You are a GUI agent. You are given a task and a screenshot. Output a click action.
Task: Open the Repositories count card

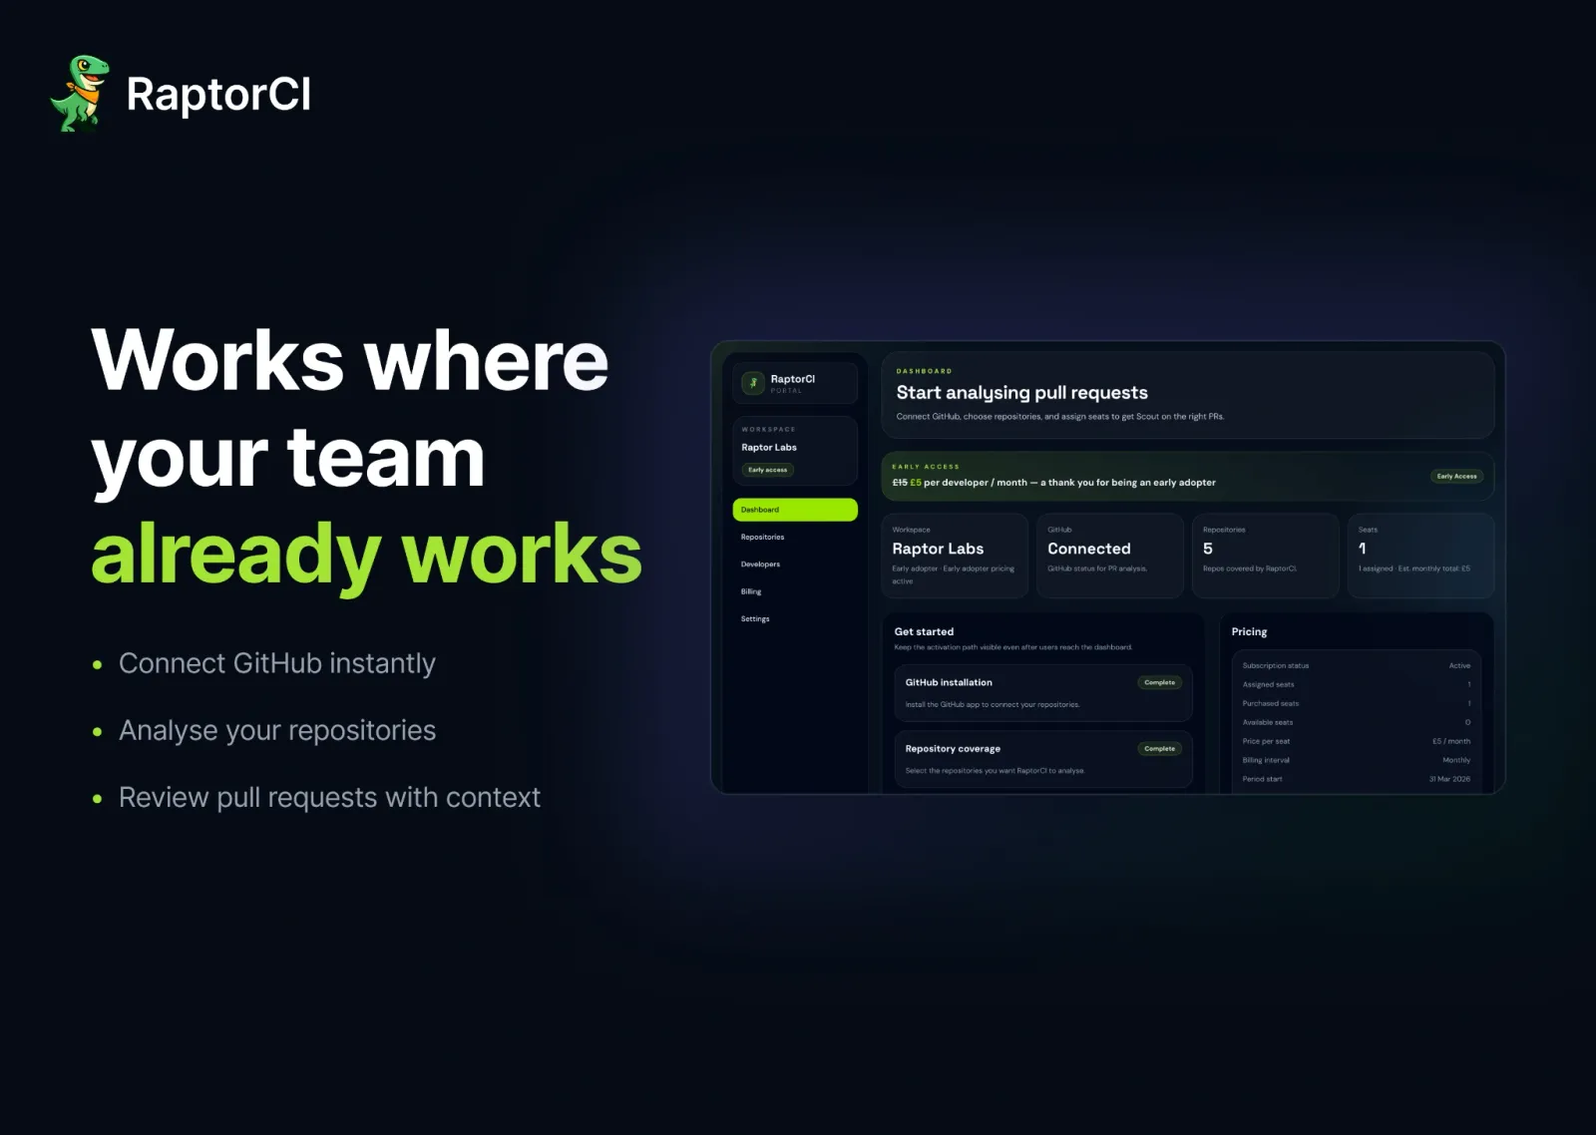point(1265,556)
